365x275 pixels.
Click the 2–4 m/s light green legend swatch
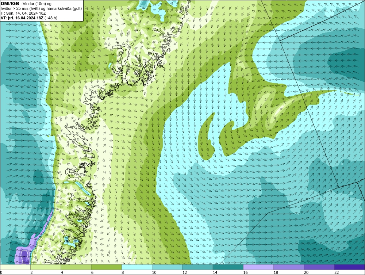coord(46,267)
